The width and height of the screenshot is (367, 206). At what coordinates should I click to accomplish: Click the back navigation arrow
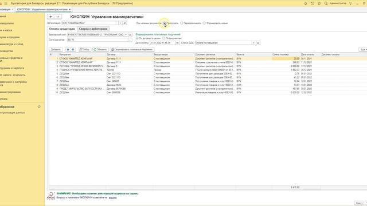coord(51,17)
